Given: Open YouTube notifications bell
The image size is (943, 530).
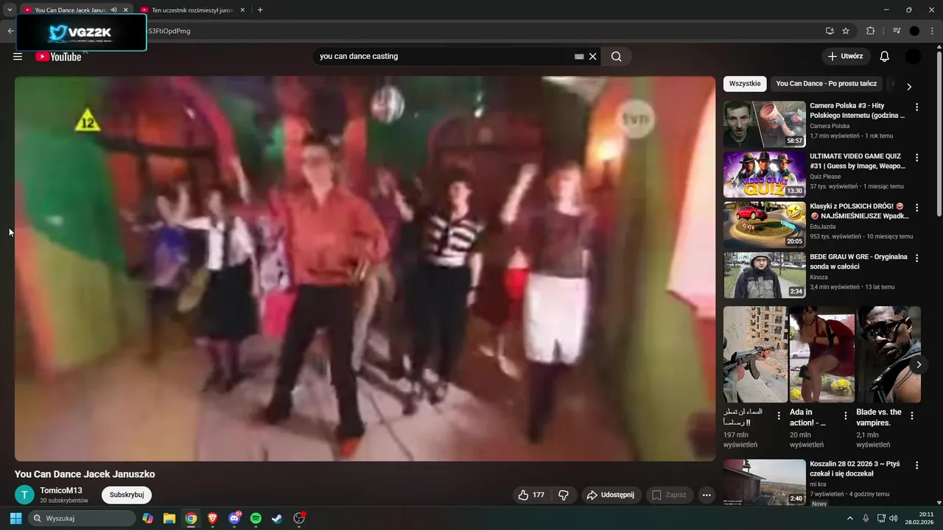Looking at the screenshot, I should pyautogui.click(x=885, y=57).
